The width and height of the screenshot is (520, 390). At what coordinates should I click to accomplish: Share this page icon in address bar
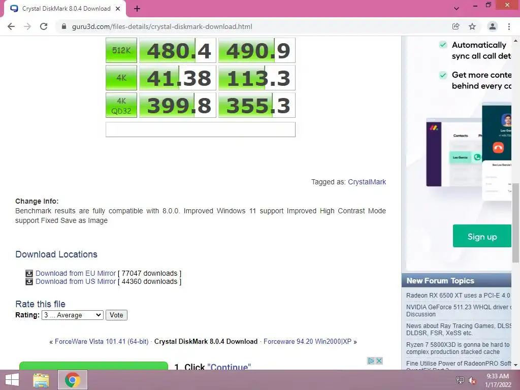click(x=456, y=26)
